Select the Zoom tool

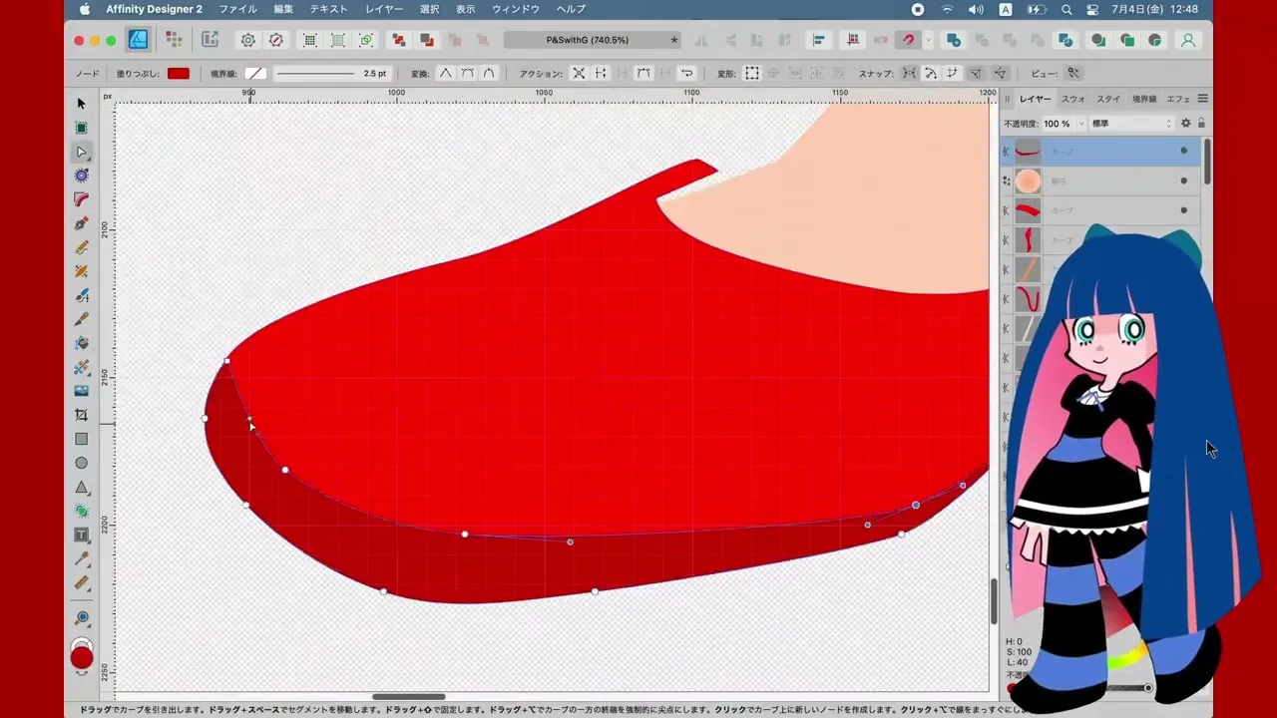click(82, 618)
